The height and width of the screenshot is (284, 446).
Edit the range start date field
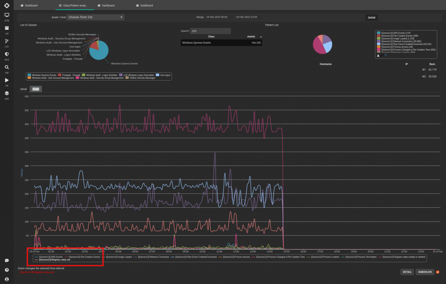(x=219, y=17)
